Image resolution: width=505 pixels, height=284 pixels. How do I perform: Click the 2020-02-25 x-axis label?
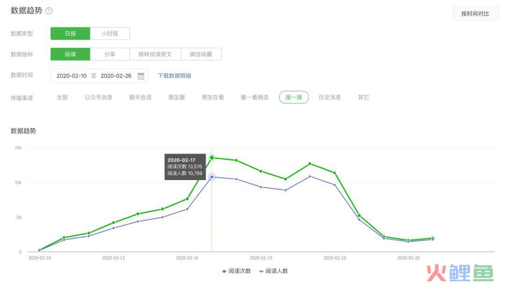pos(408,258)
